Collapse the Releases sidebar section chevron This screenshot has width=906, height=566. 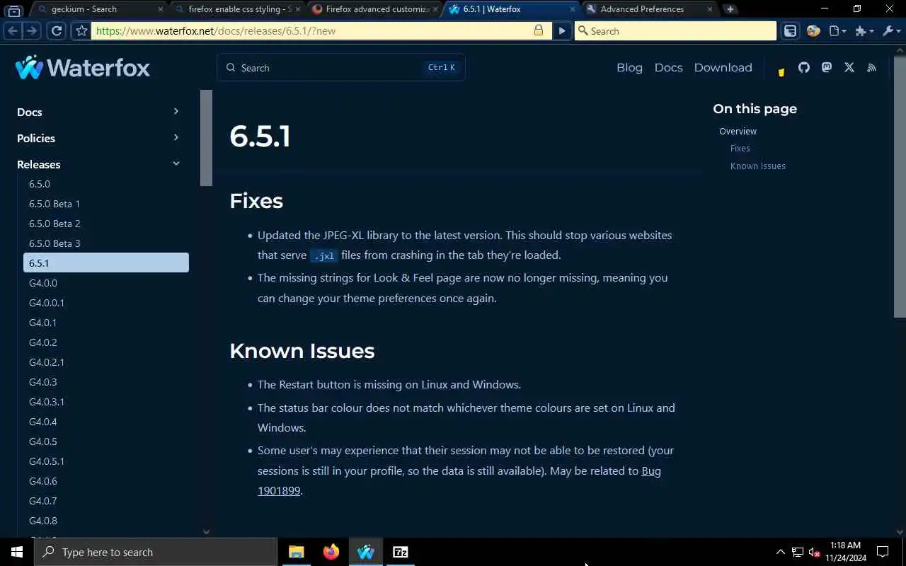pos(176,163)
